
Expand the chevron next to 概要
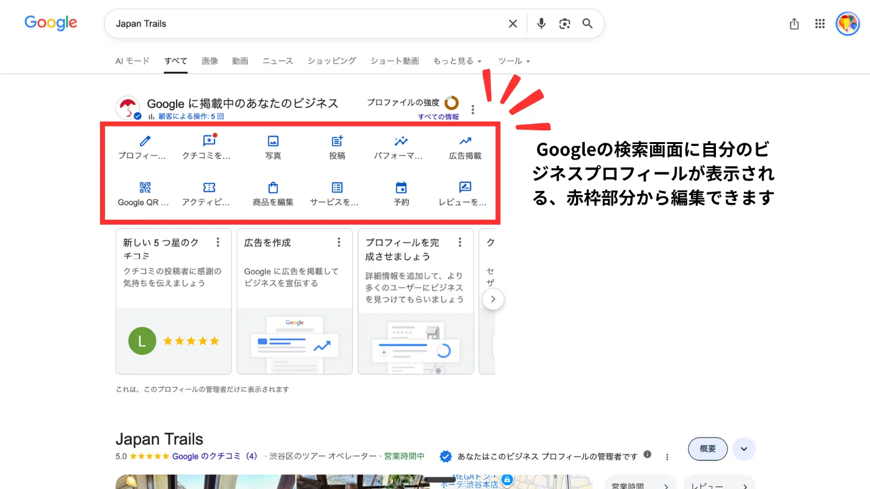point(744,449)
